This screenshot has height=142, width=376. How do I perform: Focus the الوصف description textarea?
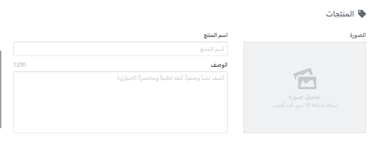120,102
